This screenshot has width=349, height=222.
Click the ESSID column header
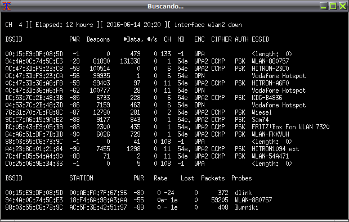260,39
